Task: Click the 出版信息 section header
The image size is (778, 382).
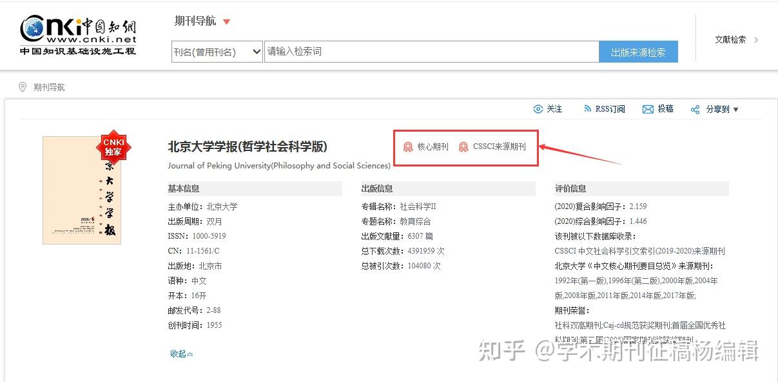Action: pyautogui.click(x=448, y=189)
